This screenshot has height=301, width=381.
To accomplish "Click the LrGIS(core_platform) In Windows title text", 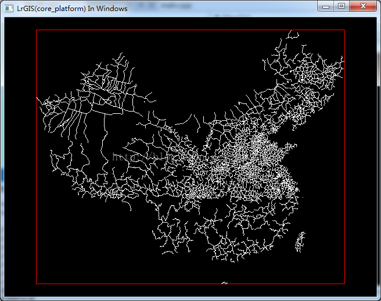I will point(72,8).
